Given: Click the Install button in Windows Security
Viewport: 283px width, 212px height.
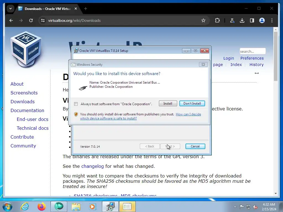Looking at the screenshot, I should pyautogui.click(x=168, y=104).
